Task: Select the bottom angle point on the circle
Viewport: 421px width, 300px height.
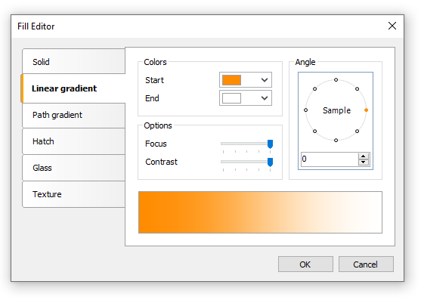Action: click(x=336, y=140)
